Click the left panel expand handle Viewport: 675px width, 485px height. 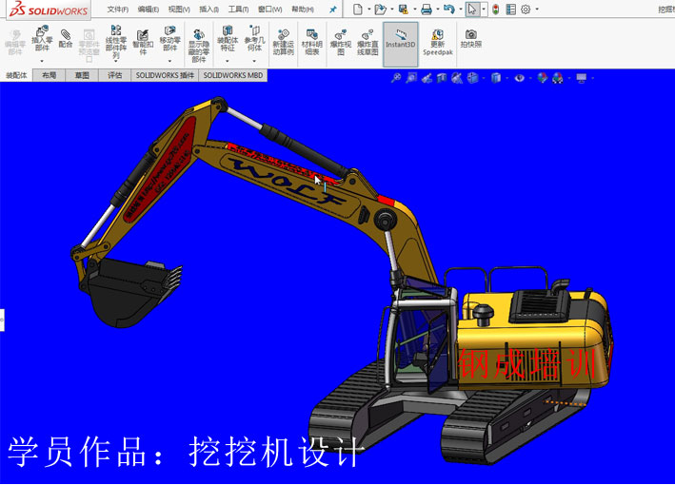tap(3, 319)
